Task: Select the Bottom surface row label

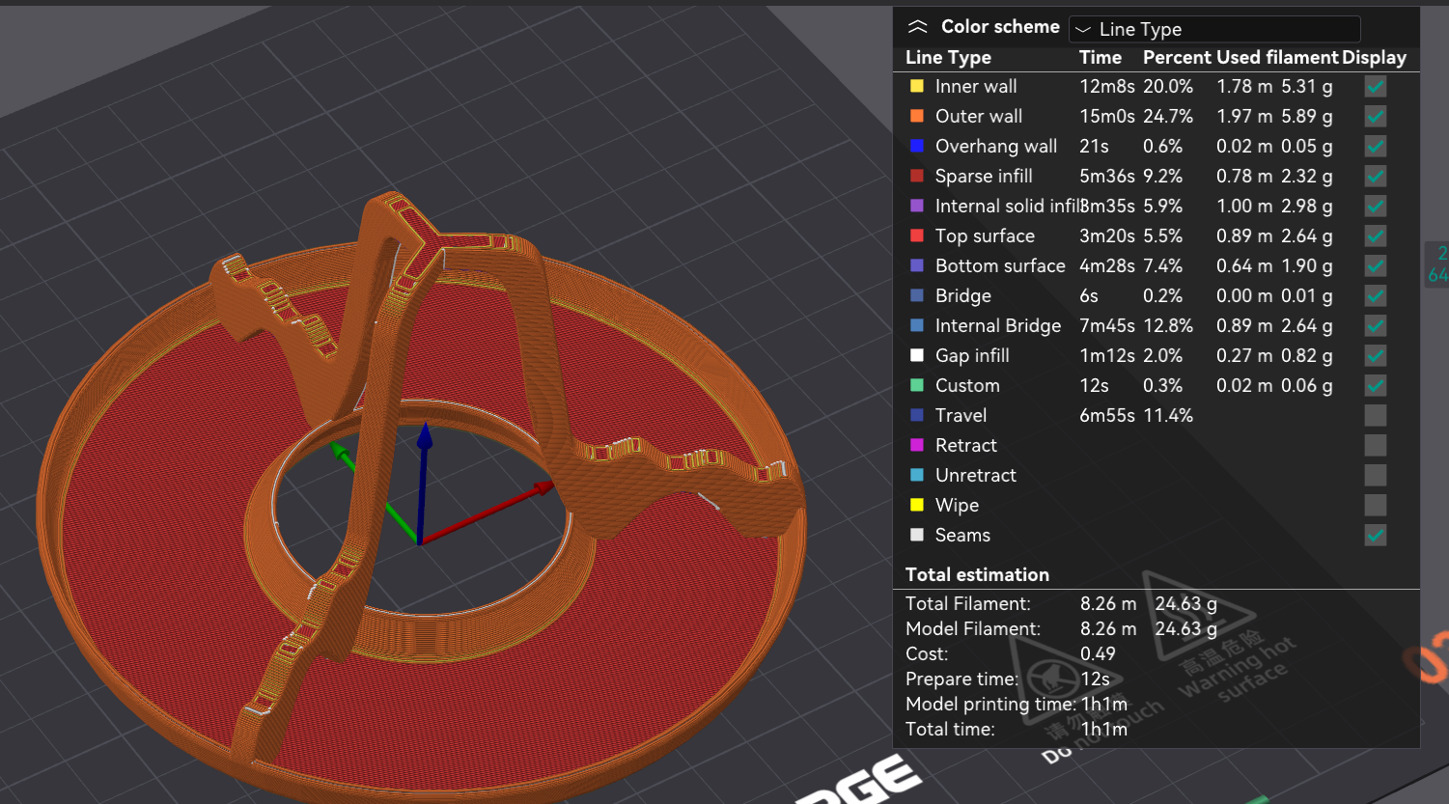Action: coord(1000,266)
